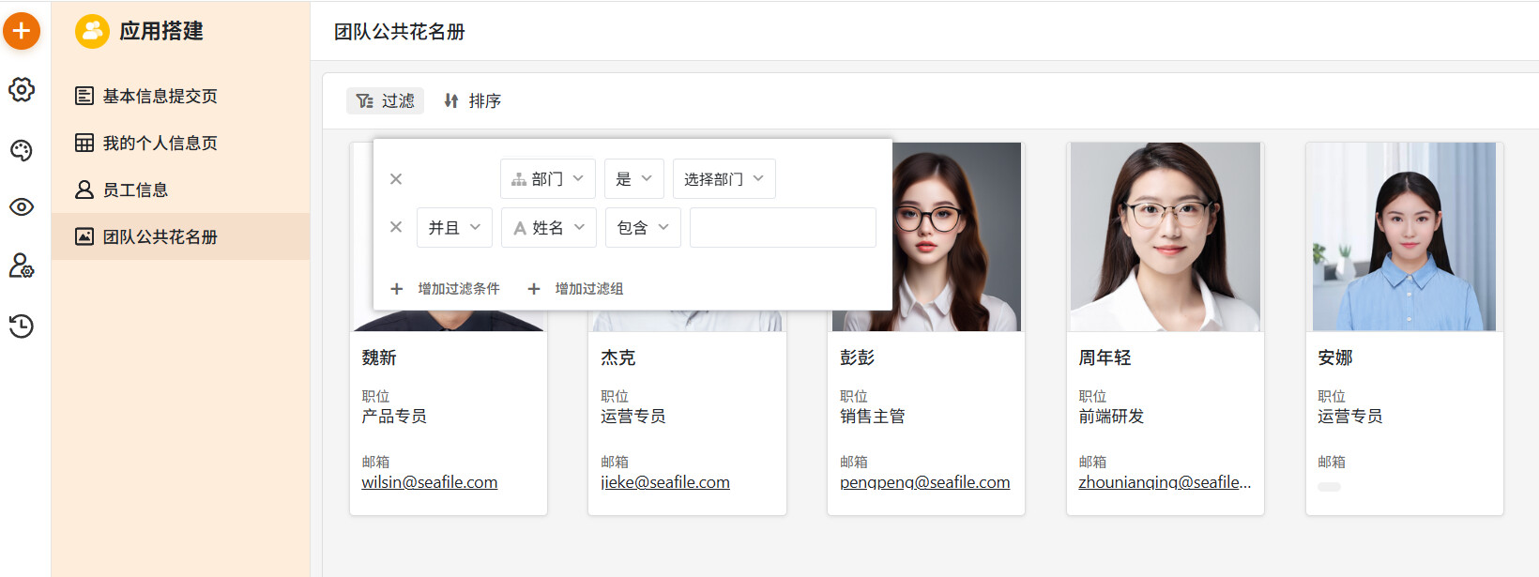Delete the second filter row (姓名)
The width and height of the screenshot is (1539, 577).
coord(396,227)
